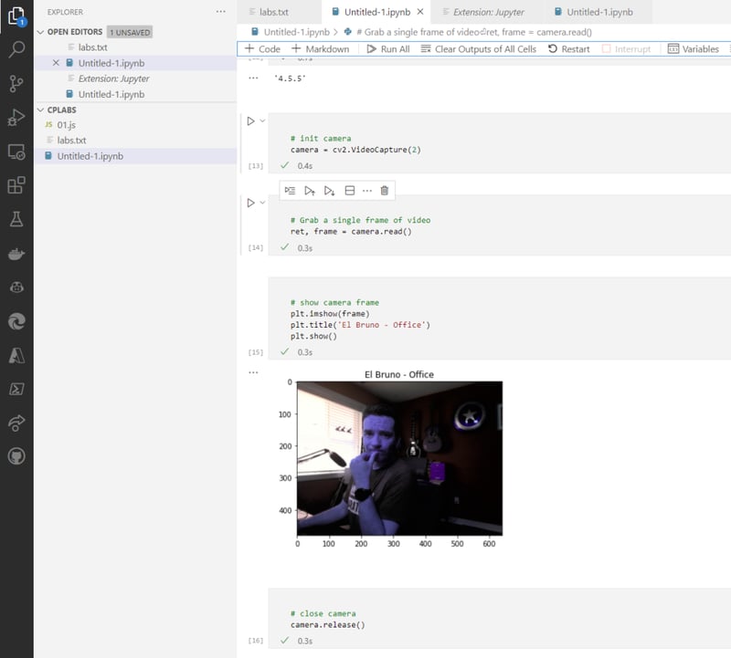Delete cell using trash icon
This screenshot has width=731, height=658.
tap(384, 191)
